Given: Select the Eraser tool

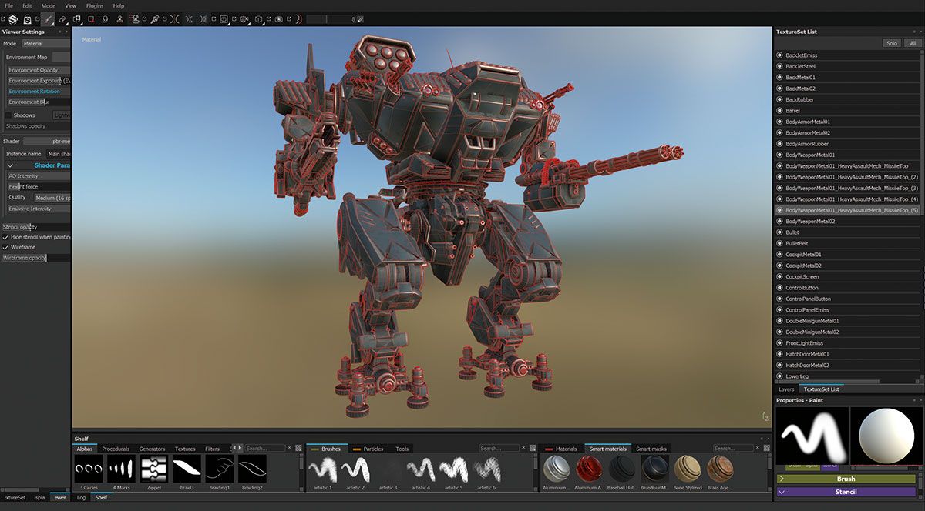Looking at the screenshot, I should coord(62,19).
